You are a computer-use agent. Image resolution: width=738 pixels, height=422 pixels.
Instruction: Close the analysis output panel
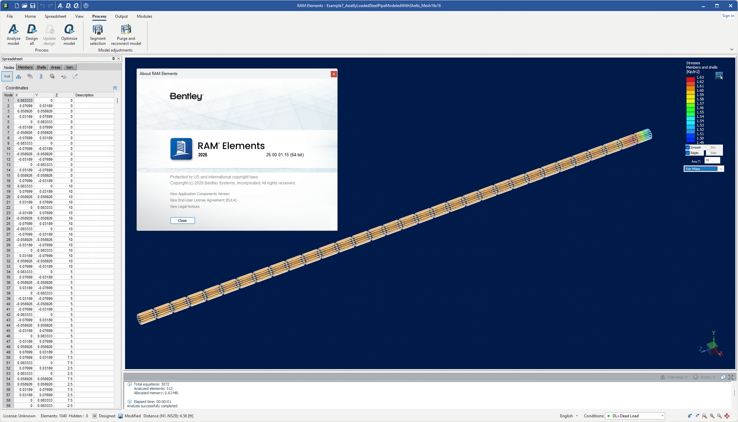pos(731,377)
